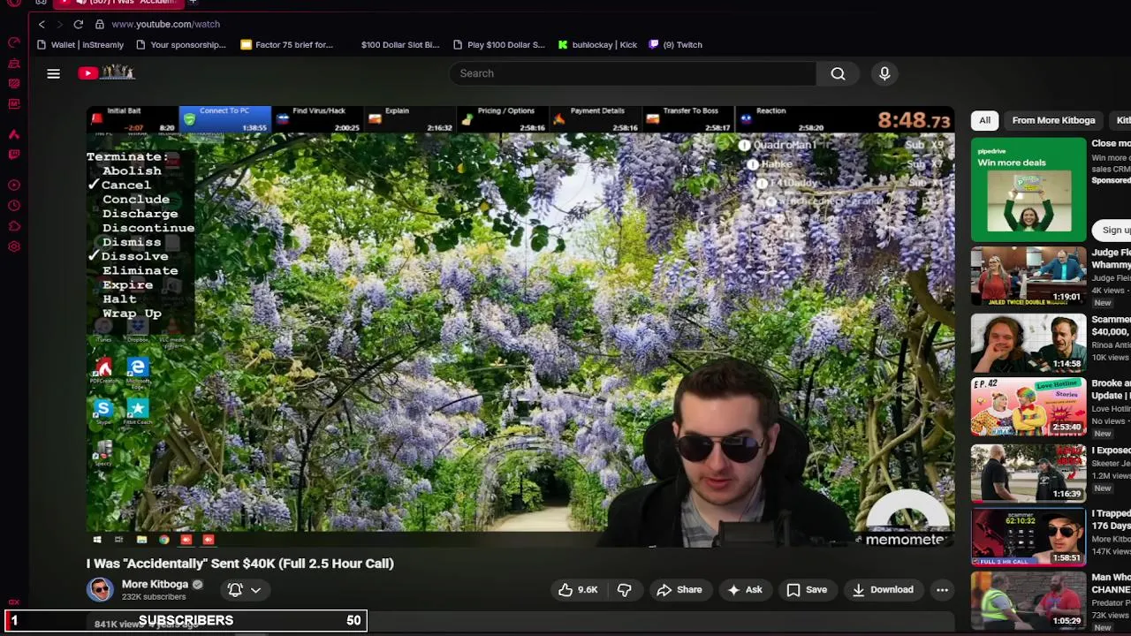Open the GX Control speedometer icon
The width and height of the screenshot is (1131, 636).
(14, 42)
